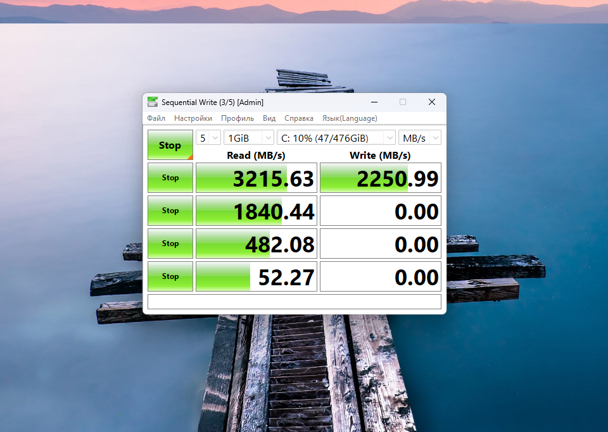Image resolution: width=608 pixels, height=432 pixels.
Task: Click the 2250.99 write progress bar
Action: pyautogui.click(x=380, y=178)
